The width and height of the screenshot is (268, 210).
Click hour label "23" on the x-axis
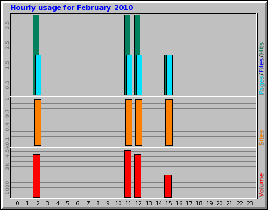coord(250,203)
